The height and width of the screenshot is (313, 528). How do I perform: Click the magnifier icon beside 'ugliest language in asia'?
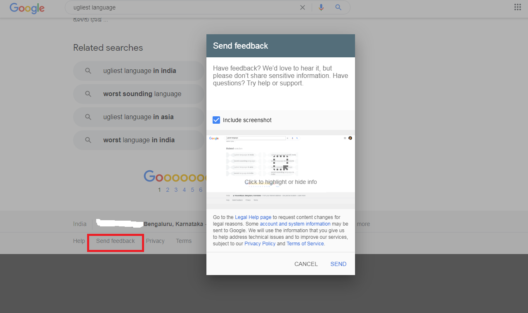88,117
